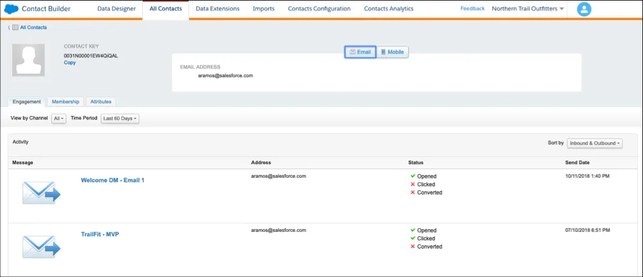Click the contact placeholder photo
This screenshot has width=643, height=277.
pyautogui.click(x=28, y=60)
